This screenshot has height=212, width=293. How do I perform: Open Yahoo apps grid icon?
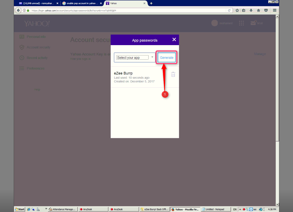pos(241,23)
